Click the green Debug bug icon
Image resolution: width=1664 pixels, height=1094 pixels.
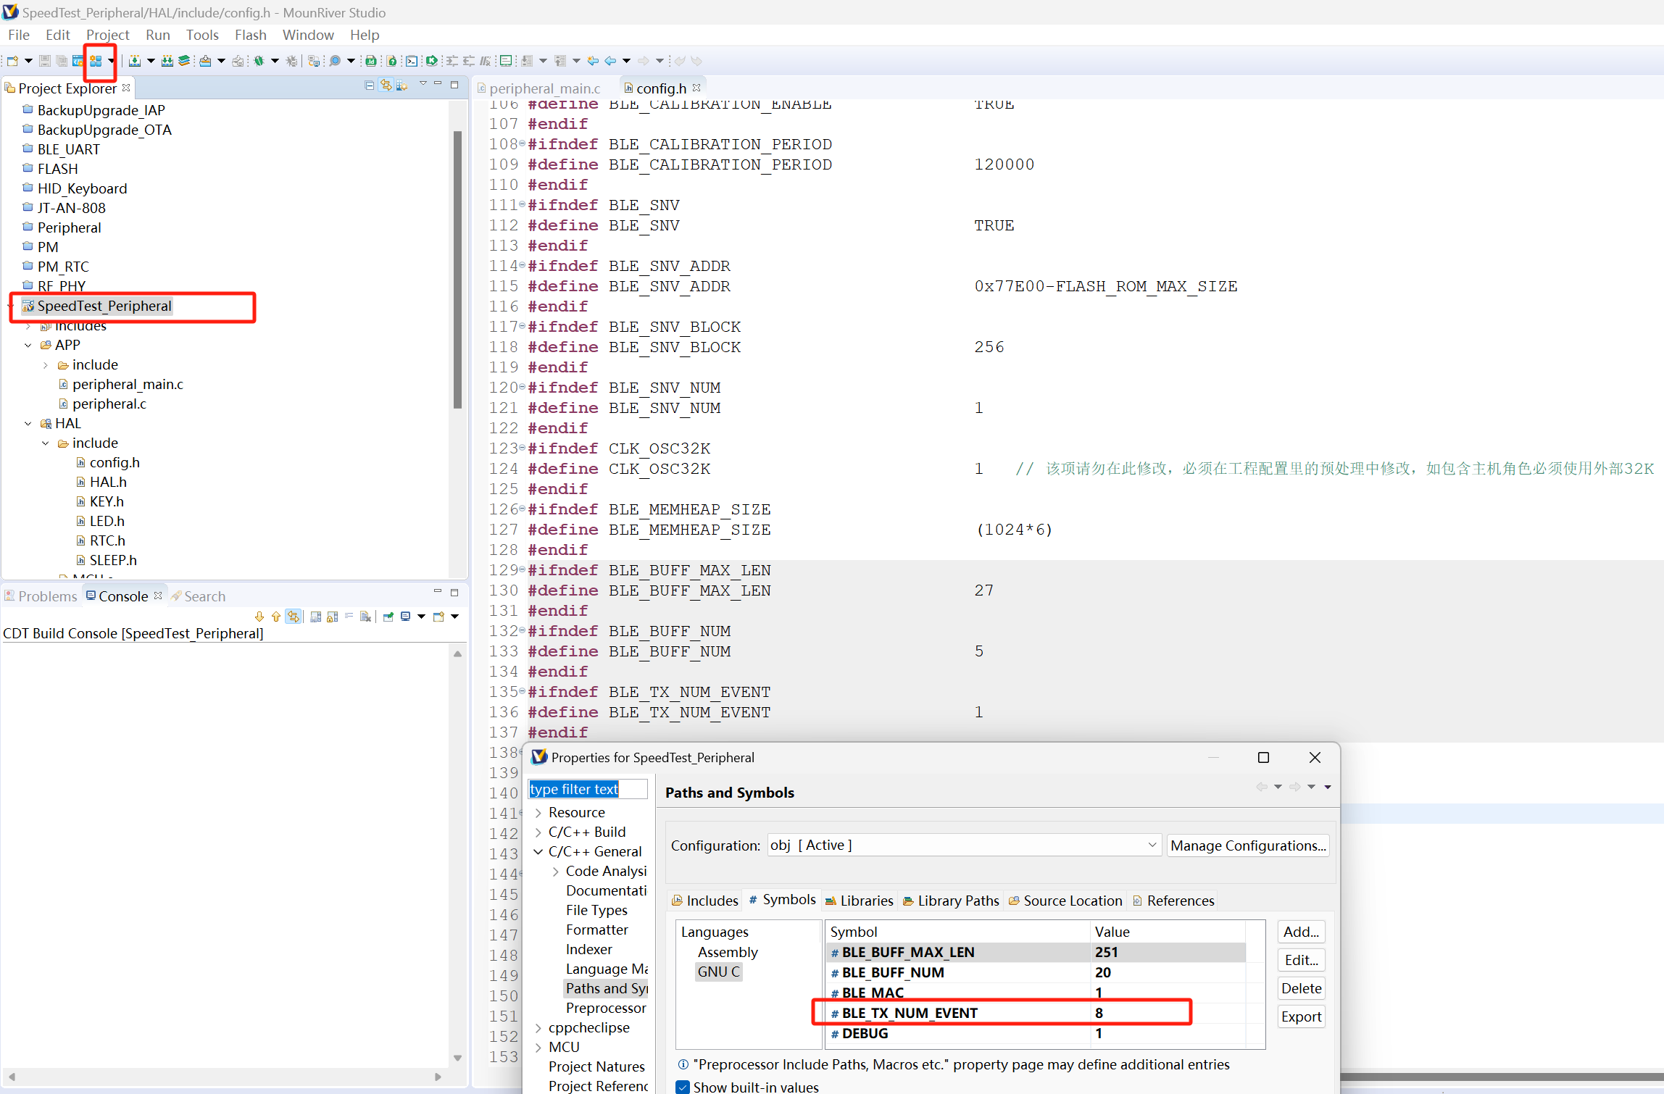point(259,61)
